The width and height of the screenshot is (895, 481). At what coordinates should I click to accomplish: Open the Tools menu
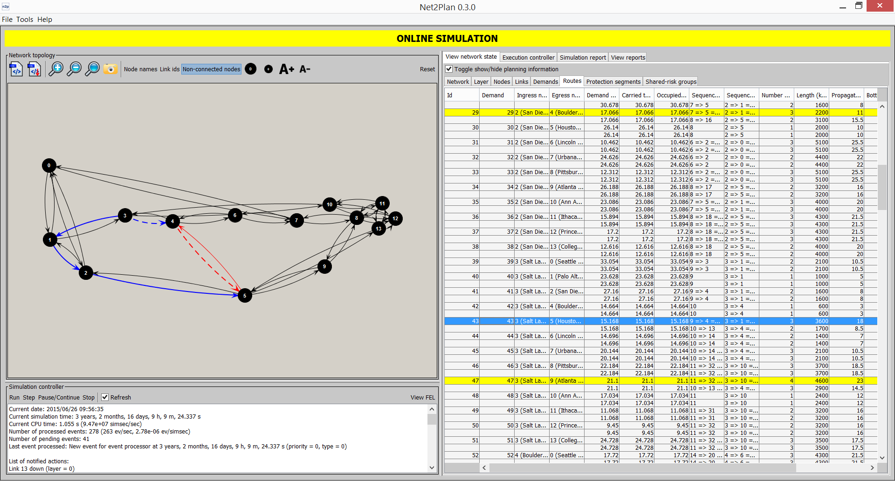[25, 19]
